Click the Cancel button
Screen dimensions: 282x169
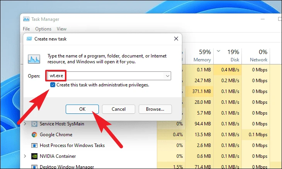[119, 109]
